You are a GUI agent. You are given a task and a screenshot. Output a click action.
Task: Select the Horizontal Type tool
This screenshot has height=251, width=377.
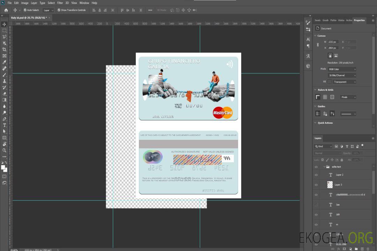(5, 125)
